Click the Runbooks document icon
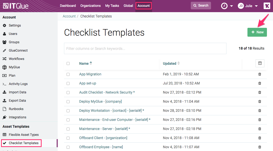The image size is (273, 151). click(x=5, y=109)
